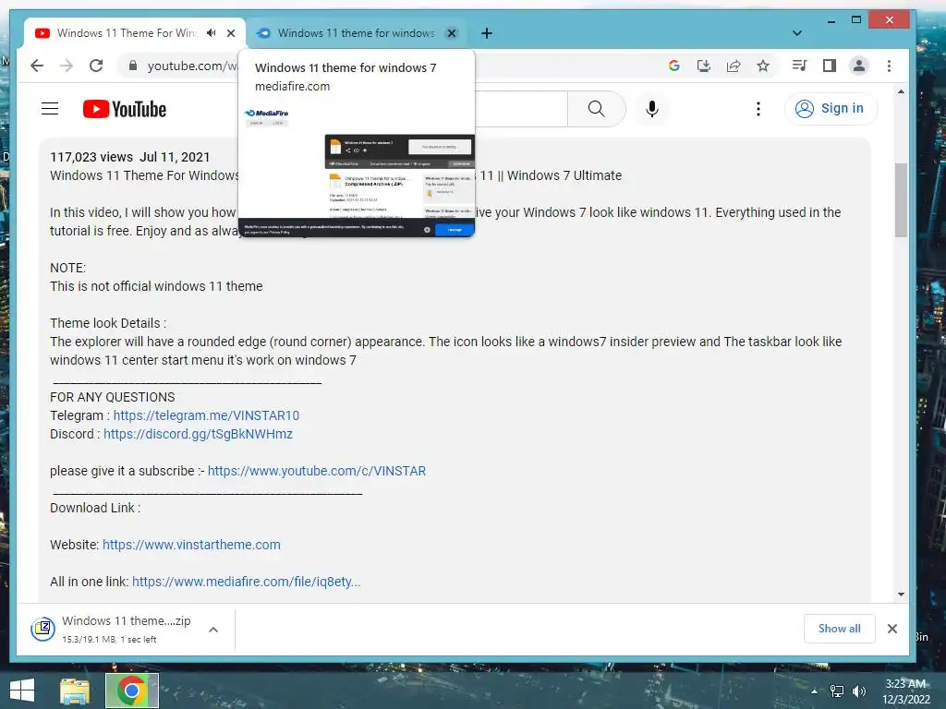Search by voice with the microphone
This screenshot has height=709, width=946.
pos(652,109)
